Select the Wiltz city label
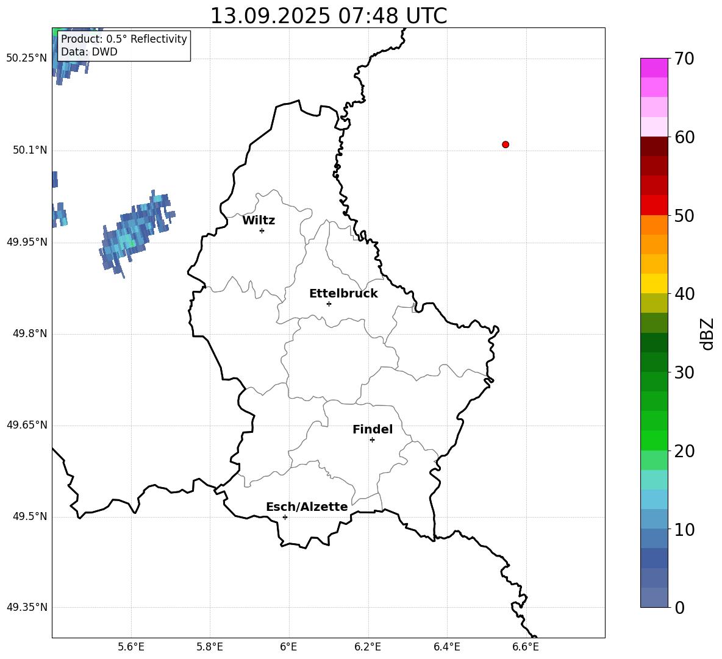The image size is (722, 659). (x=259, y=221)
